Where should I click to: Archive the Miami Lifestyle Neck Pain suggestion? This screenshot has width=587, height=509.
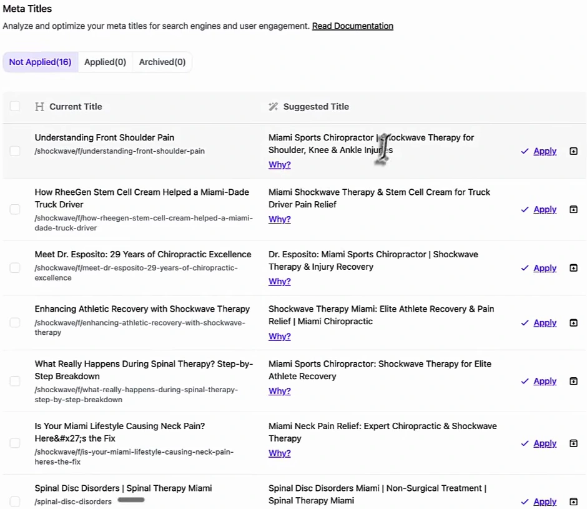(573, 443)
